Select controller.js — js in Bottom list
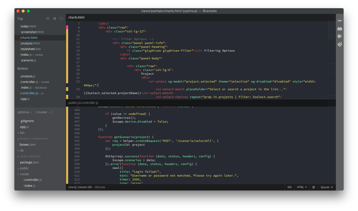 32,93
